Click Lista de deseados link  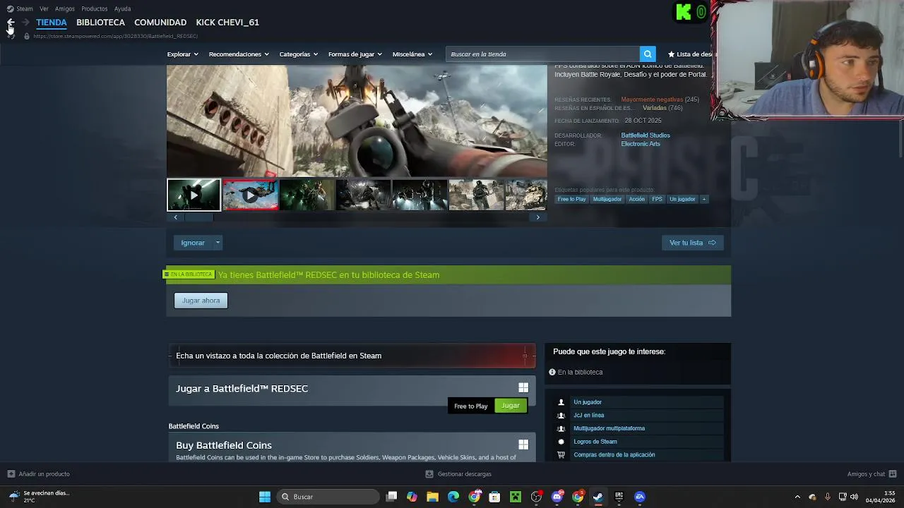coord(692,54)
